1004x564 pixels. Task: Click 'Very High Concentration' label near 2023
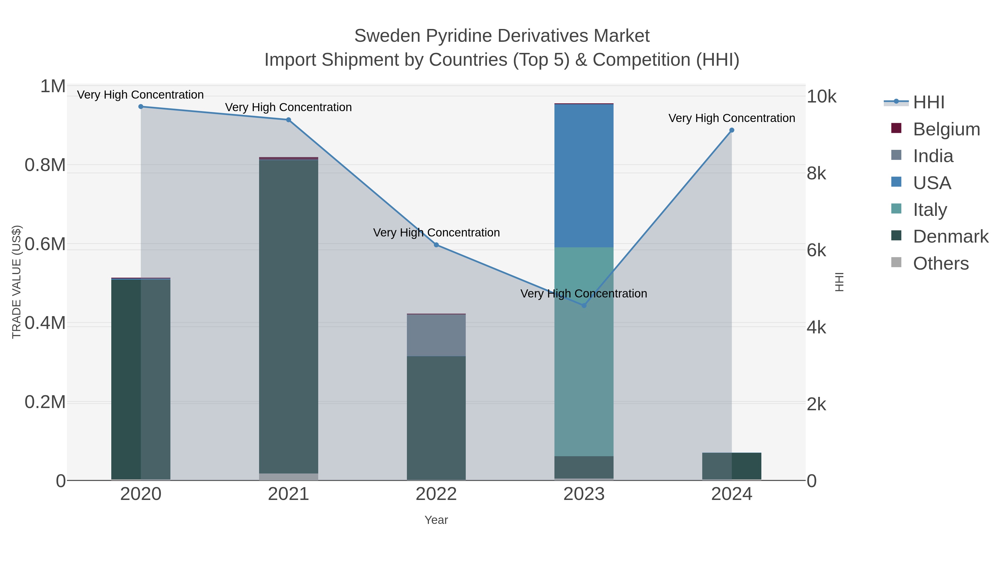584,294
